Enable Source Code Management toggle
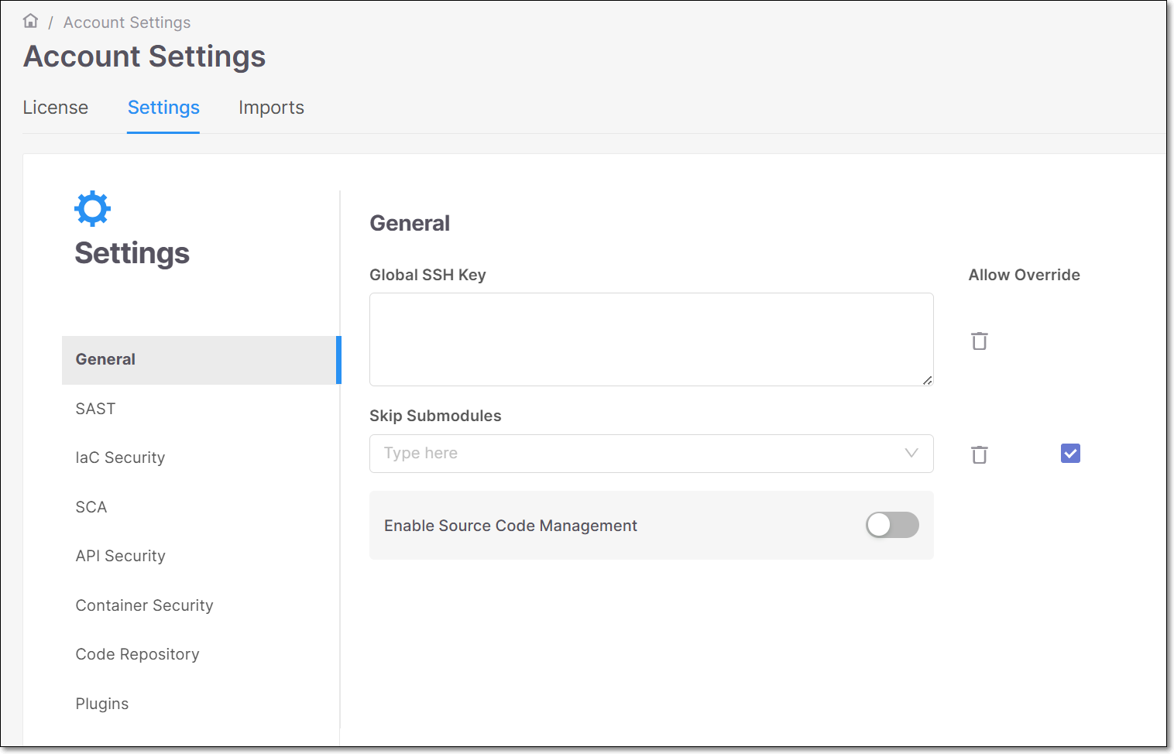The width and height of the screenshot is (1174, 754). point(892,525)
